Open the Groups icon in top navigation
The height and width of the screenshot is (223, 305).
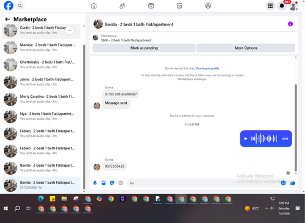[x=208, y=5]
